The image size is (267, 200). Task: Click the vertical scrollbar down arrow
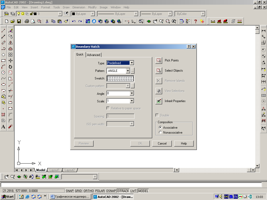(257, 166)
